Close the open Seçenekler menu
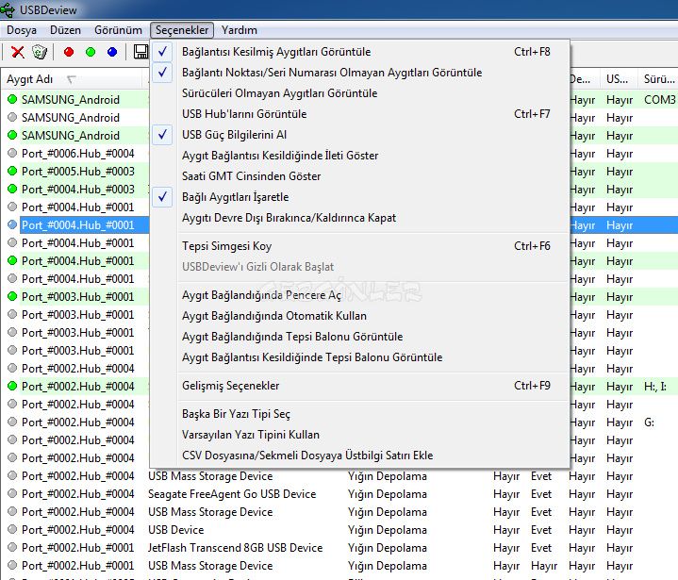This screenshot has height=580, width=678. coord(182,30)
